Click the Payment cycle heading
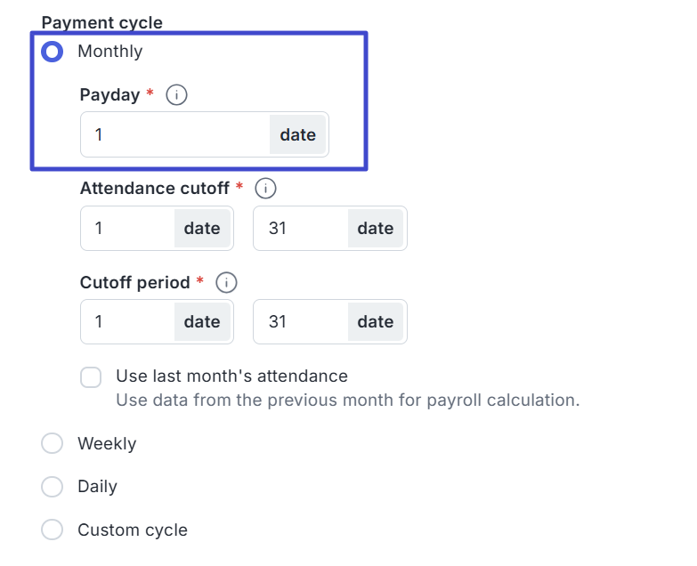This screenshot has height=566, width=697. point(102,22)
